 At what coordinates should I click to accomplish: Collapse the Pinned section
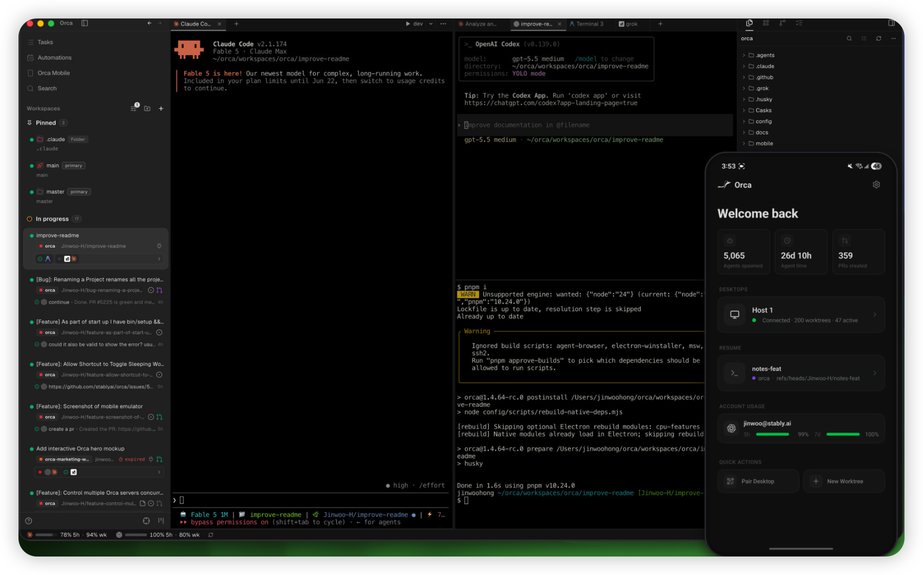click(x=46, y=123)
